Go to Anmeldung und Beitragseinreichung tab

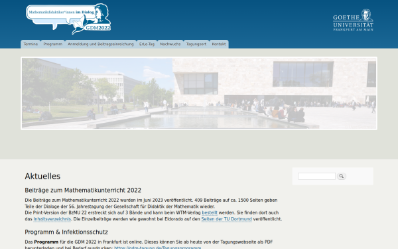(101, 44)
